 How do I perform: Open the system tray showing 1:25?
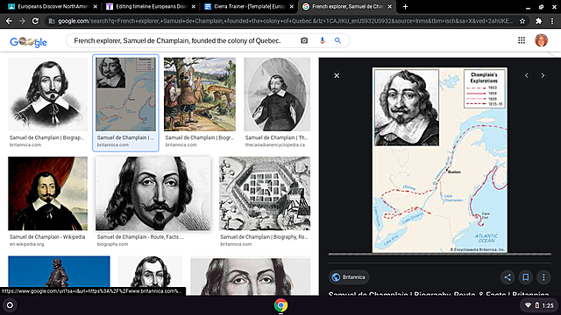point(539,305)
